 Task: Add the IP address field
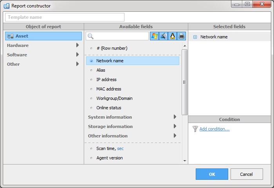[x=133, y=80]
